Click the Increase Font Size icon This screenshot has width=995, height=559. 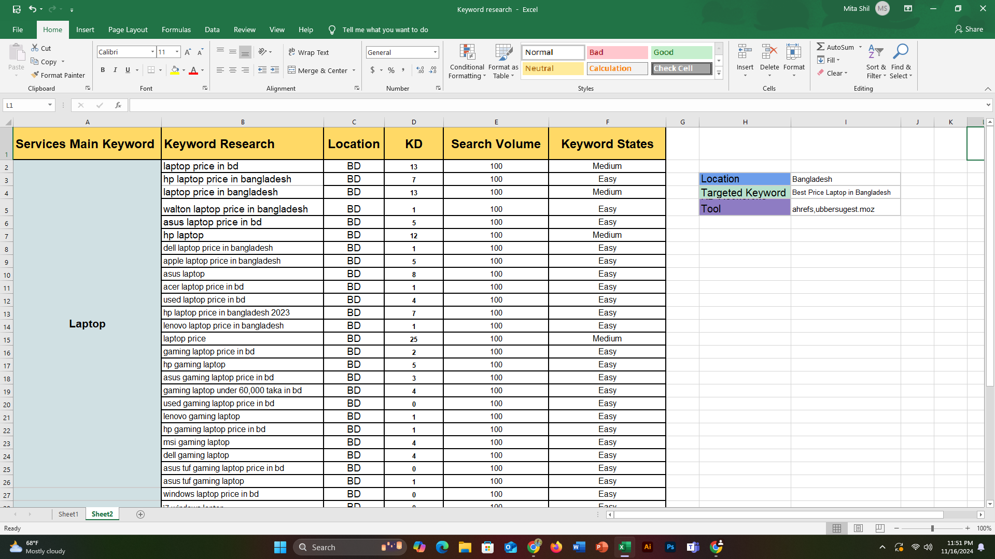tap(188, 52)
